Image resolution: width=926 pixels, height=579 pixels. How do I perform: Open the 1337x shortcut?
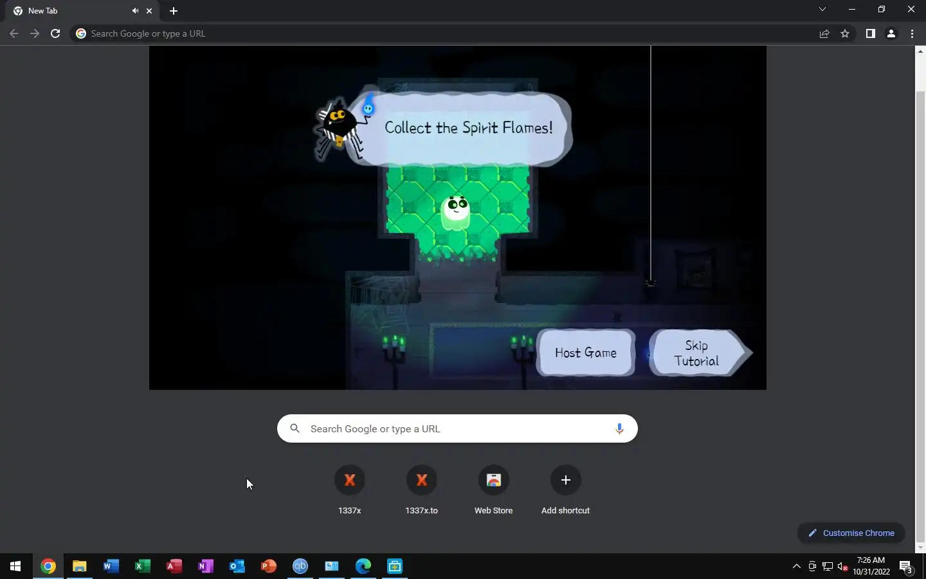(350, 490)
